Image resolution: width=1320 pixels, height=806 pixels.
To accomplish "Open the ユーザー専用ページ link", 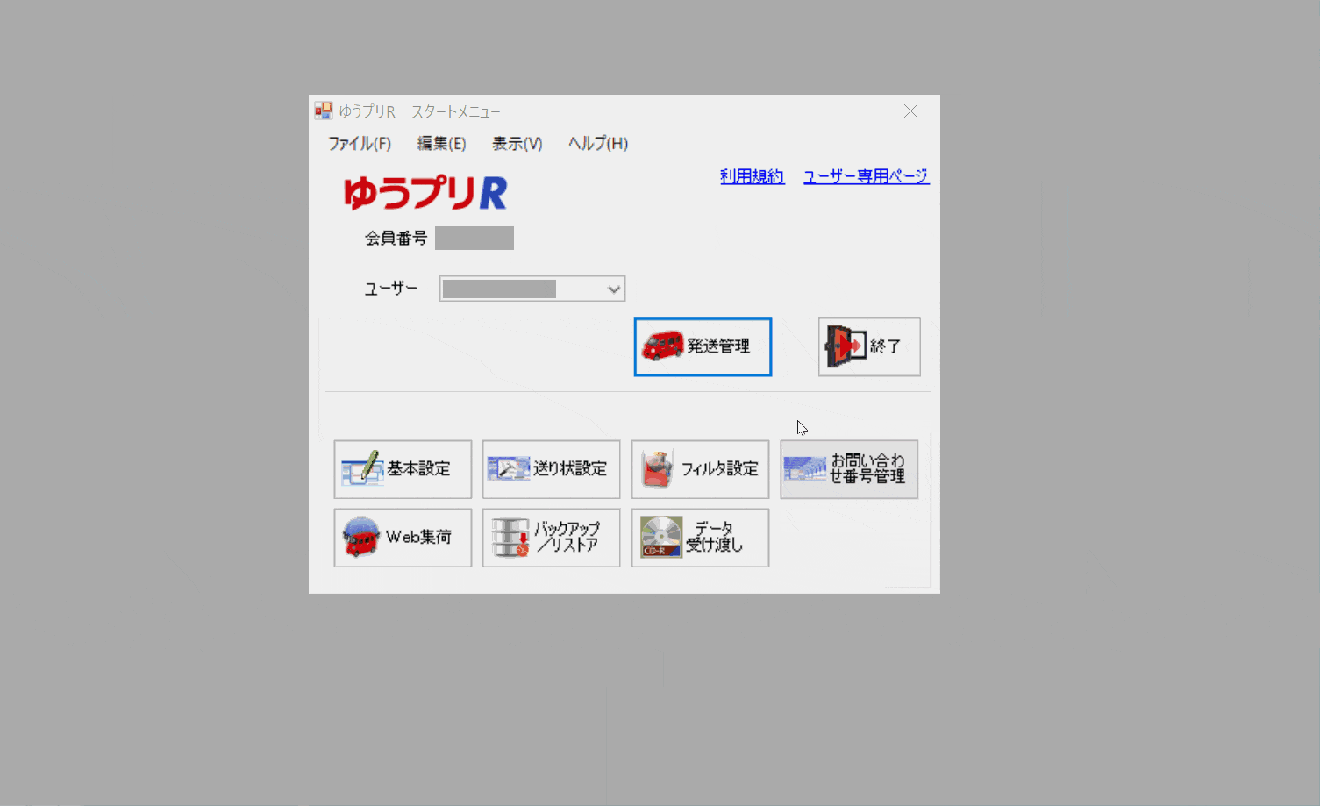I will pyautogui.click(x=866, y=176).
